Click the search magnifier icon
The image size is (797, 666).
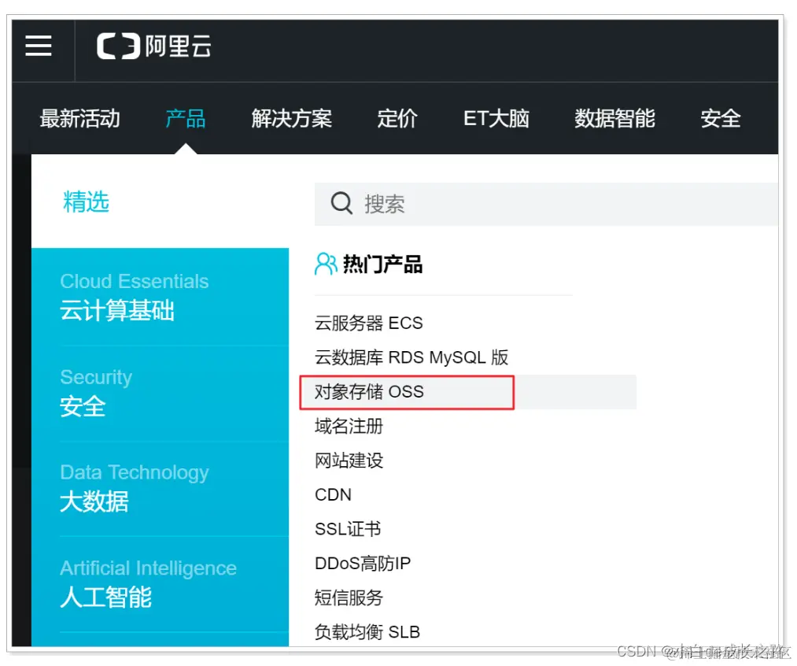pyautogui.click(x=341, y=203)
